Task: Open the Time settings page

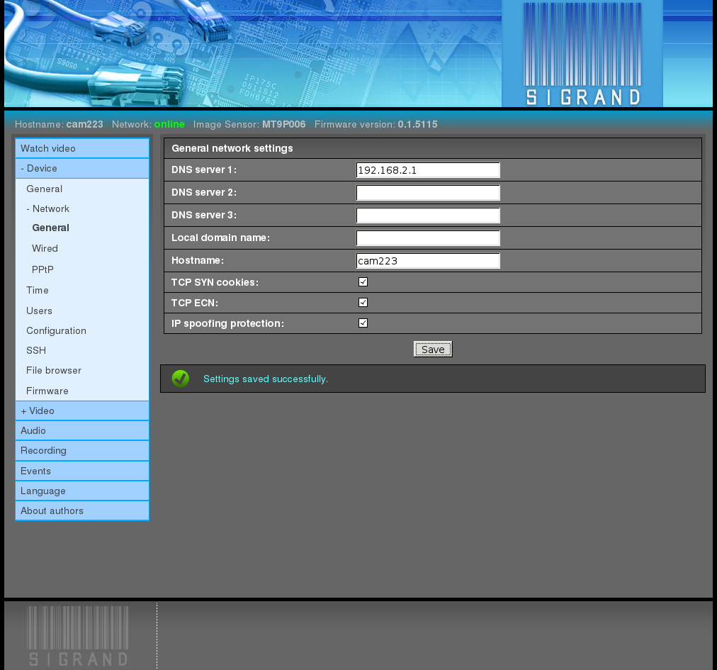Action: 38,290
